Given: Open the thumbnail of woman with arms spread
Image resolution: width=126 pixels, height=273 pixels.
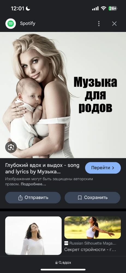Looking at the screenshot, I should pos(92,228).
